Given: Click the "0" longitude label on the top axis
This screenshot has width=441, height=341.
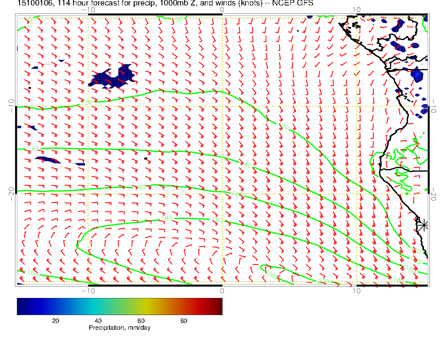Looking at the screenshot, I should pyautogui.click(x=222, y=10).
